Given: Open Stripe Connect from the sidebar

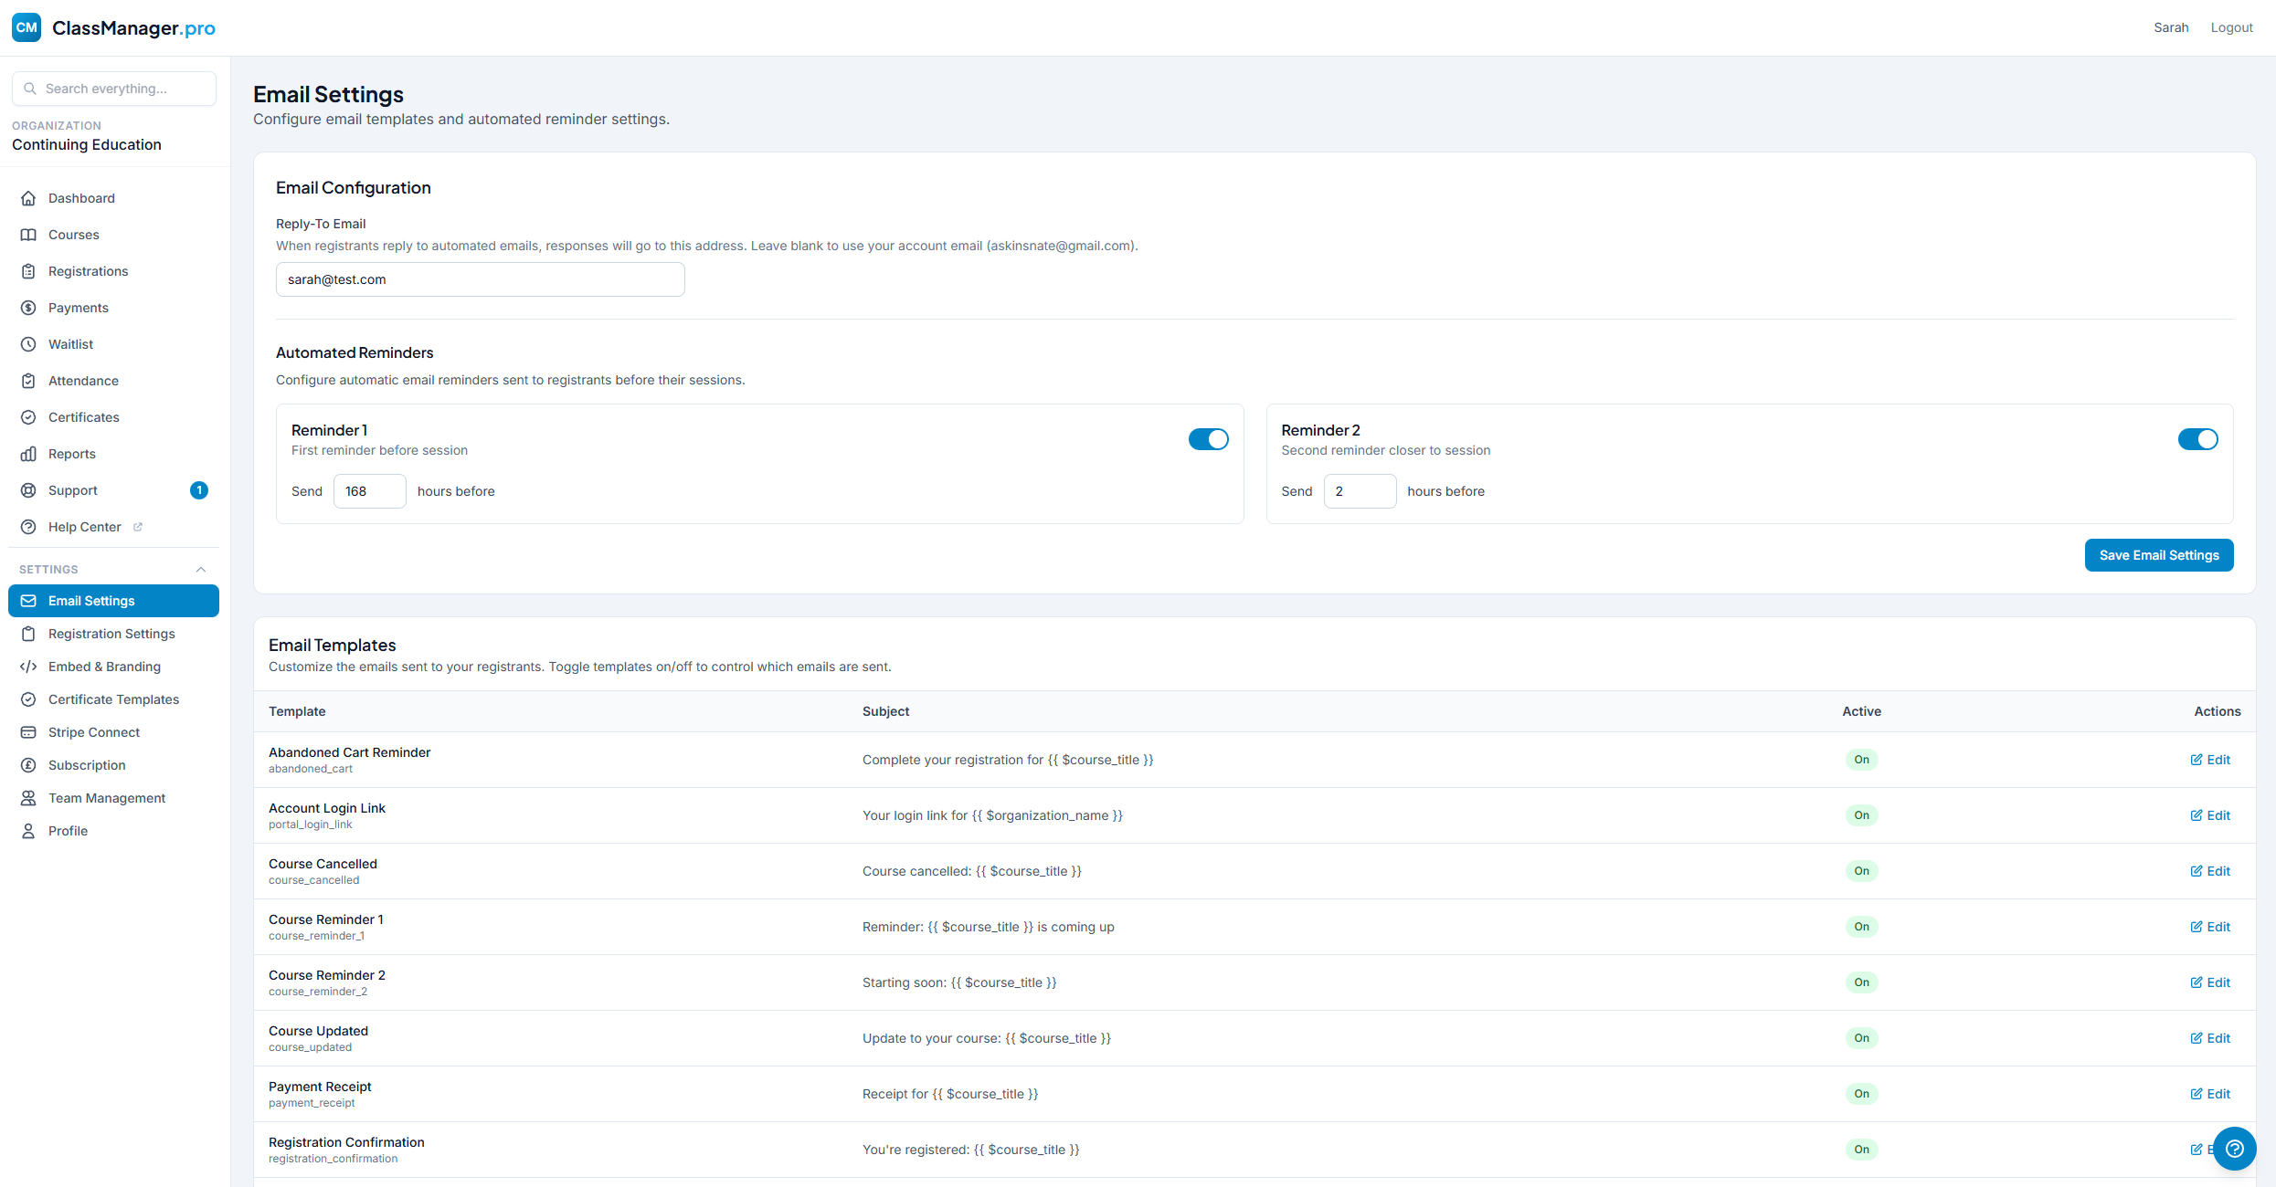Looking at the screenshot, I should [94, 732].
